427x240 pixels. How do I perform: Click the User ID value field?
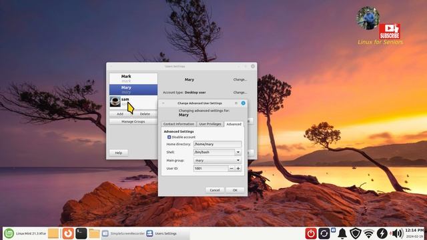tap(210, 169)
